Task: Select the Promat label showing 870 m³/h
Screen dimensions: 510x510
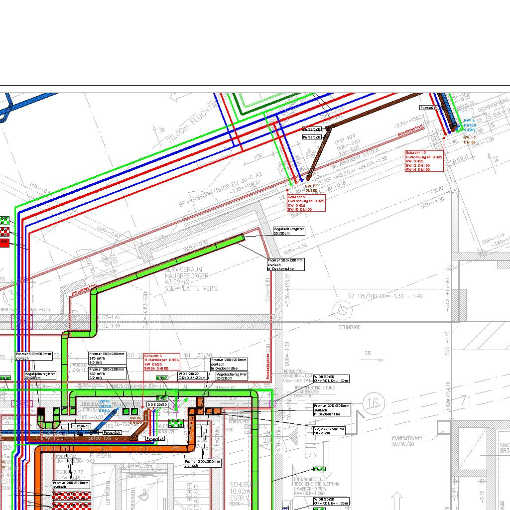Action: pyautogui.click(x=107, y=358)
